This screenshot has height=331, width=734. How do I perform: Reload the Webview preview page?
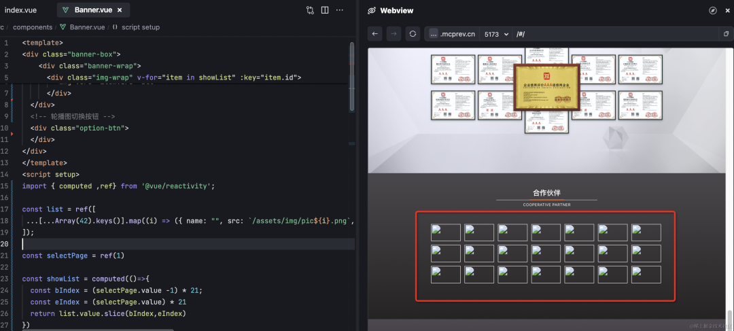pos(413,34)
